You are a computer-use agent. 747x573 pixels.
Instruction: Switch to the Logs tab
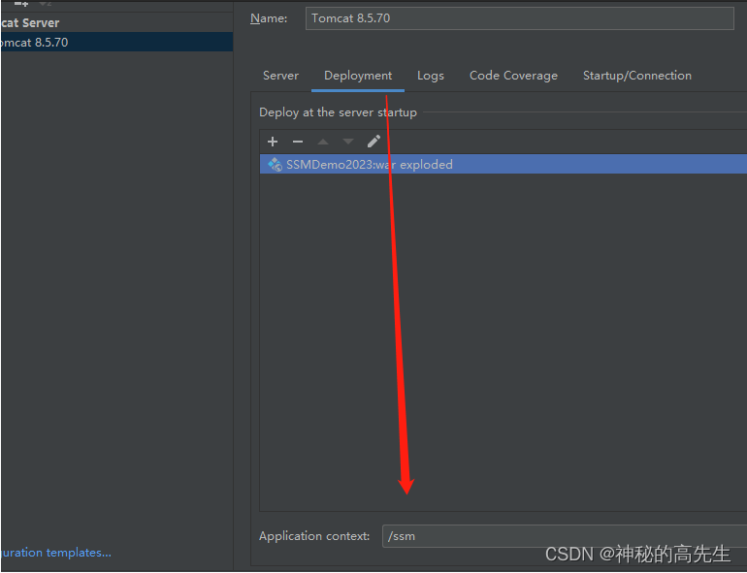431,76
